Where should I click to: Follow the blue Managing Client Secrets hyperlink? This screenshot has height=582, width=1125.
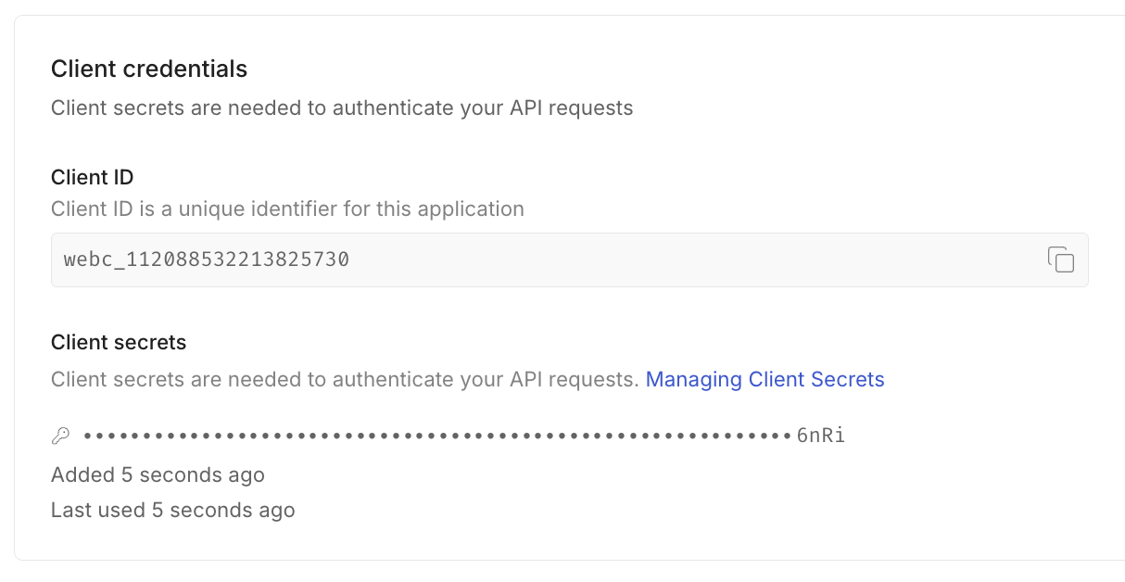click(x=765, y=379)
